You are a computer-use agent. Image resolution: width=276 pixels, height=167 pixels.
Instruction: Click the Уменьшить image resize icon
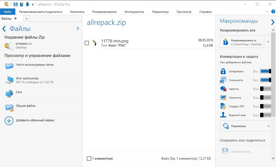[x=223, y=80]
